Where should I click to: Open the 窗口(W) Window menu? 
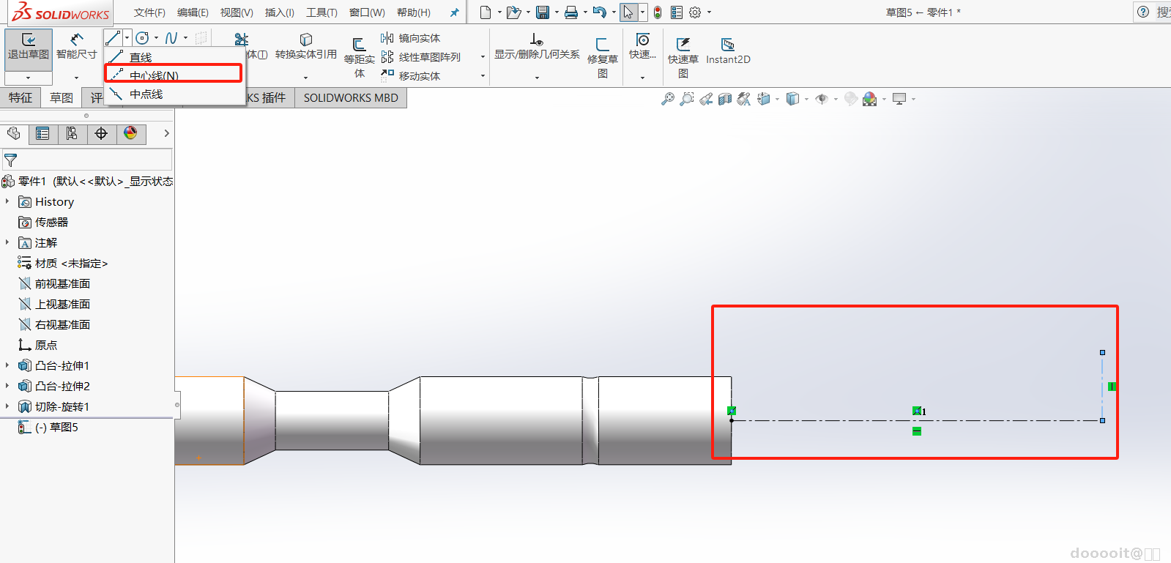(367, 12)
